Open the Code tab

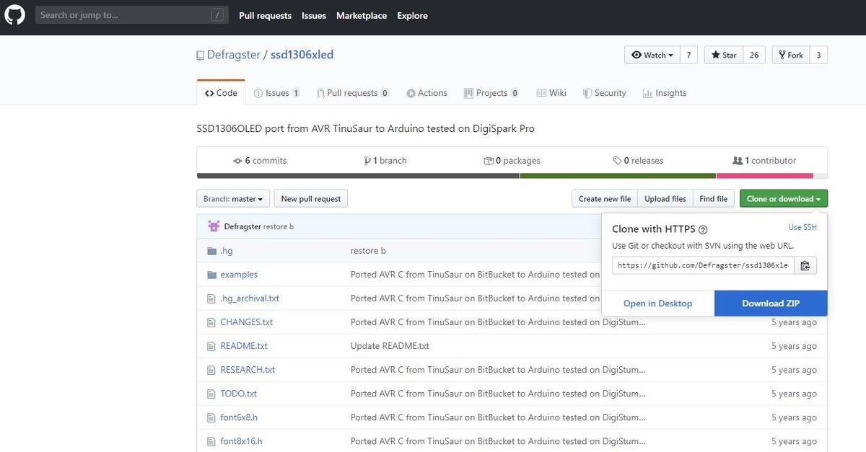tap(221, 93)
